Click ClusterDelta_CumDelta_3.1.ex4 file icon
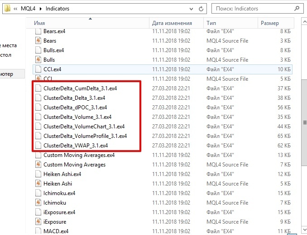Image resolution: width=307 pixels, height=235 pixels. tap(38, 88)
